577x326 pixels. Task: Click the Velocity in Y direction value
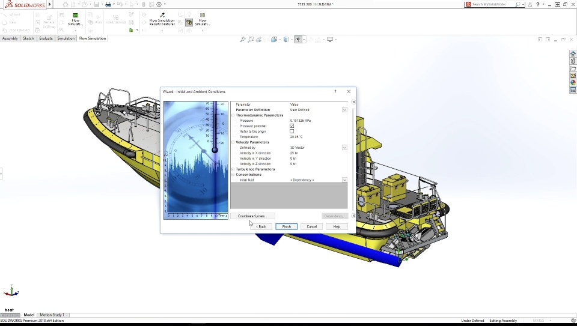(293, 158)
